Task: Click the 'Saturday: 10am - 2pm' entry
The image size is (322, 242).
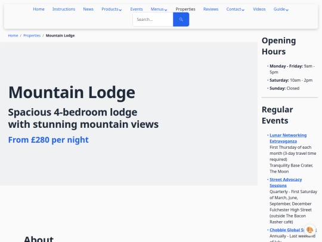Action: tap(291, 80)
